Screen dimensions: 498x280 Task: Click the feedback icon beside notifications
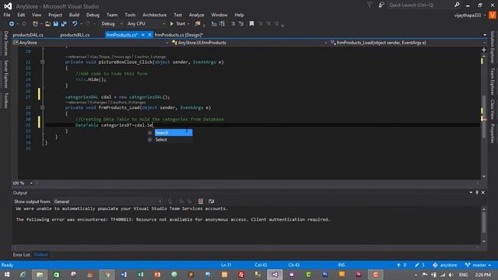381,5
